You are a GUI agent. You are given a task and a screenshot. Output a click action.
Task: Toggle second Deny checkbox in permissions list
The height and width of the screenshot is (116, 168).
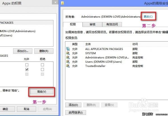43,69
